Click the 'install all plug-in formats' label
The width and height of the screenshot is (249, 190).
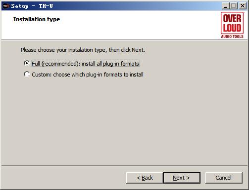(x=110, y=64)
